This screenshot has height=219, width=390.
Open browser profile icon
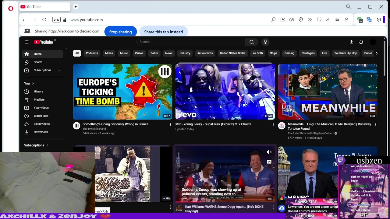tap(346, 19)
